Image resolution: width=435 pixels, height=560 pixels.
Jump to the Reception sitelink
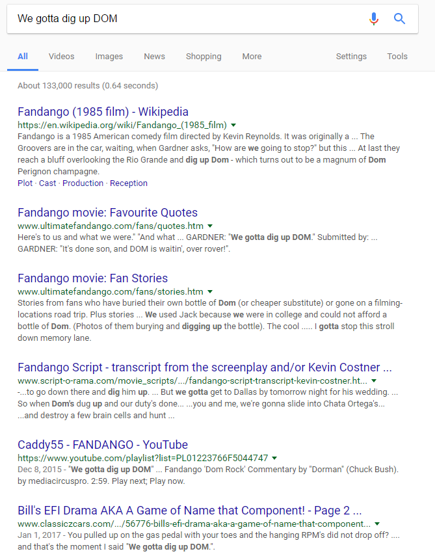(x=129, y=183)
